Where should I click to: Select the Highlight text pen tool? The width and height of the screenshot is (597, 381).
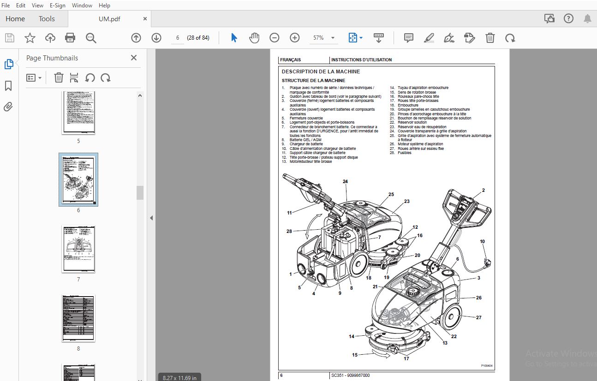point(429,38)
